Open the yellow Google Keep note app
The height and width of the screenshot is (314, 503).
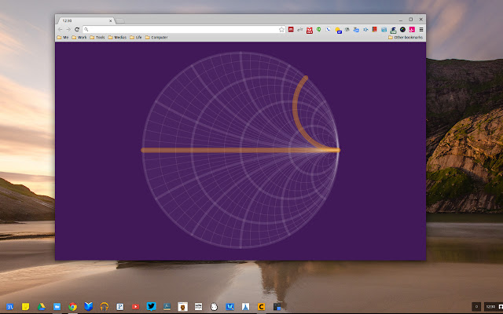pos(25,307)
